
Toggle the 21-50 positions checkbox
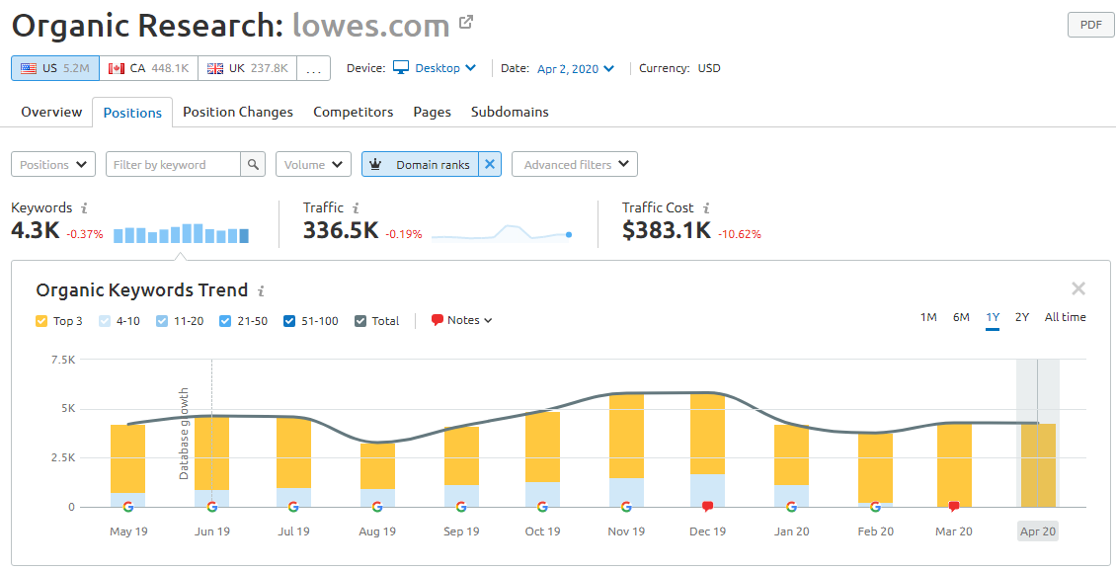point(225,321)
